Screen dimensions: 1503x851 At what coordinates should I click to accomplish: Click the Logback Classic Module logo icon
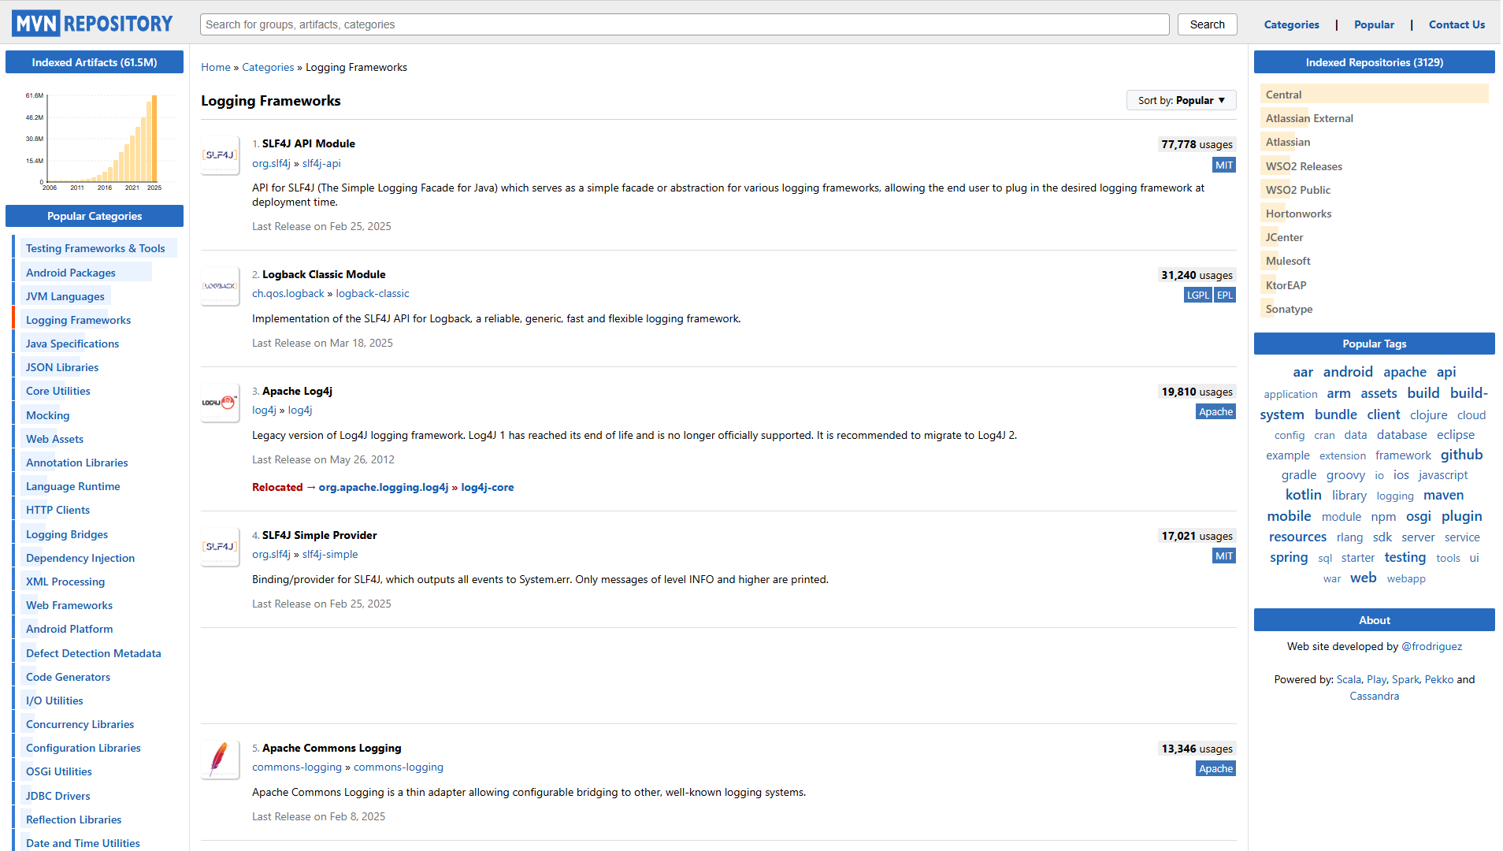pos(220,286)
